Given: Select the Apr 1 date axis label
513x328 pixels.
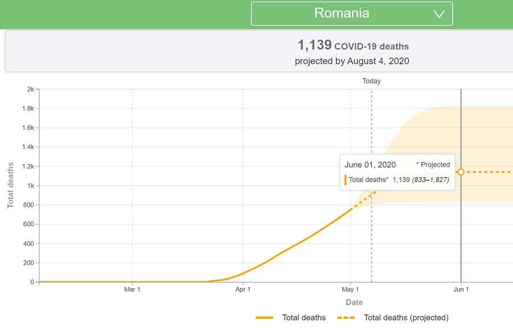Looking at the screenshot, I should click(x=243, y=290).
